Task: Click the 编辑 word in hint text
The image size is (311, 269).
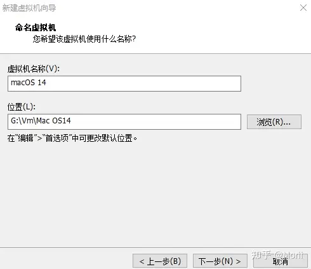Action: [25, 138]
